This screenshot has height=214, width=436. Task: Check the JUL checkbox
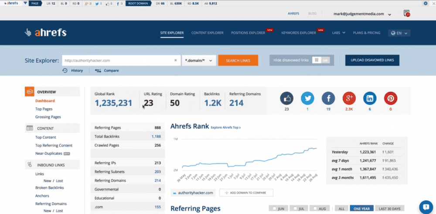295,208
